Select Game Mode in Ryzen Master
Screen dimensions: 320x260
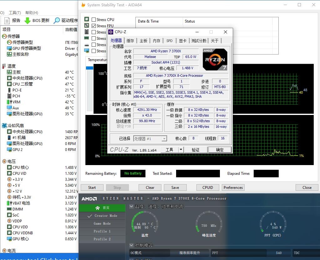point(102,223)
